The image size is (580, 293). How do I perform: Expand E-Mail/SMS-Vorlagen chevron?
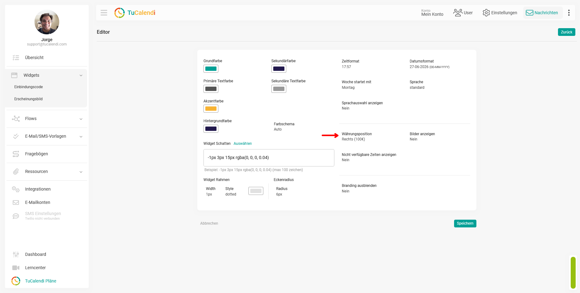pyautogui.click(x=81, y=136)
